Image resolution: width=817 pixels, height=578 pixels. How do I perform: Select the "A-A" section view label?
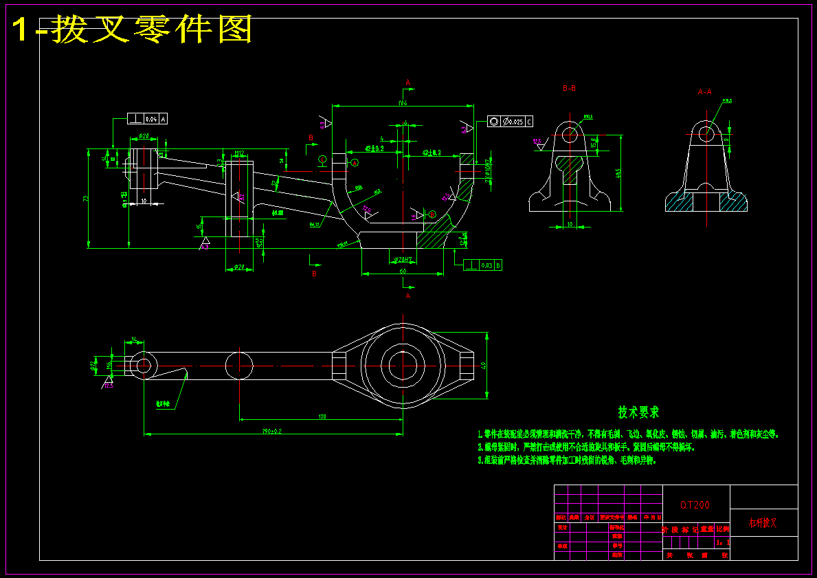(x=704, y=91)
